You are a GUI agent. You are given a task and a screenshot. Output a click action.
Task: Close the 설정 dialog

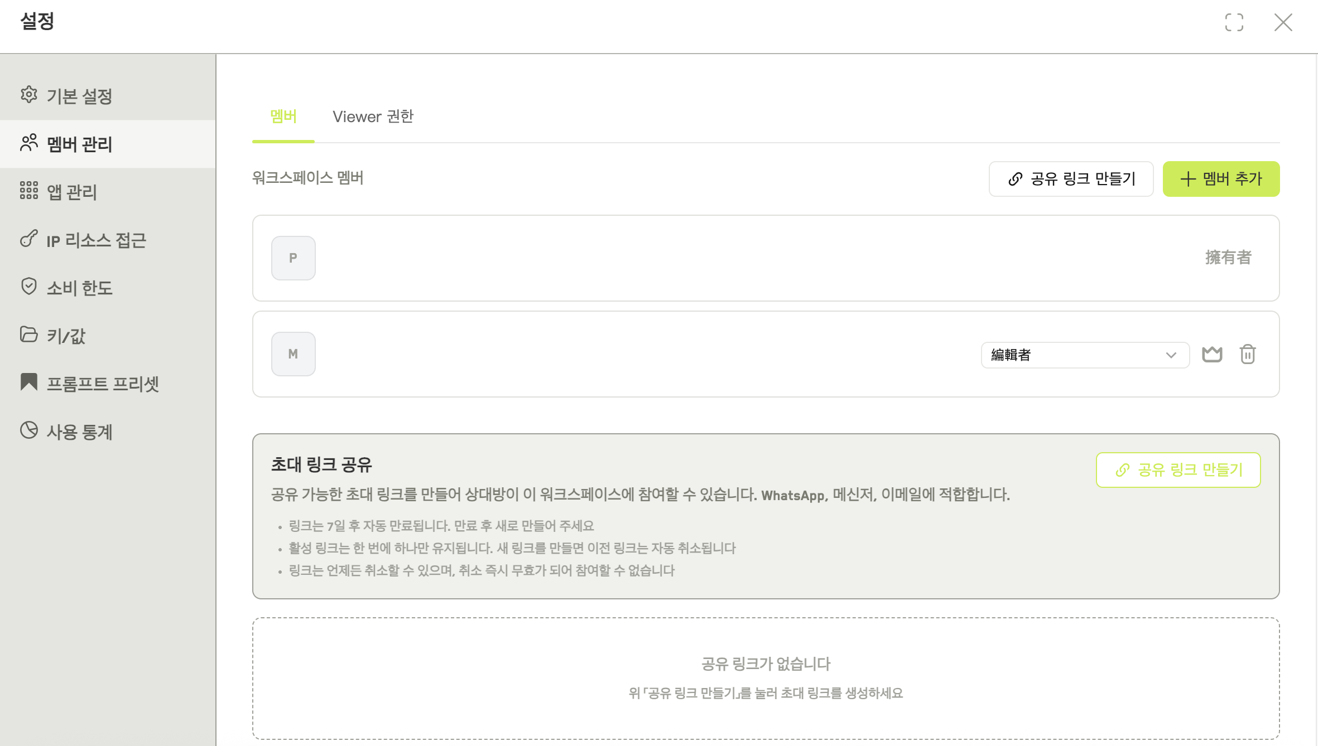[1283, 23]
